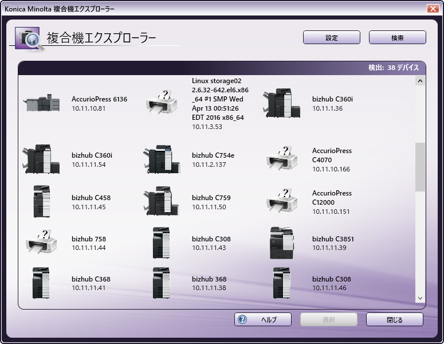Click IP address 10.11.1.36

(x=327, y=108)
